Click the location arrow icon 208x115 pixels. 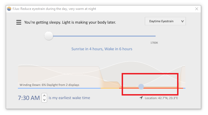pyautogui.click(x=141, y=98)
